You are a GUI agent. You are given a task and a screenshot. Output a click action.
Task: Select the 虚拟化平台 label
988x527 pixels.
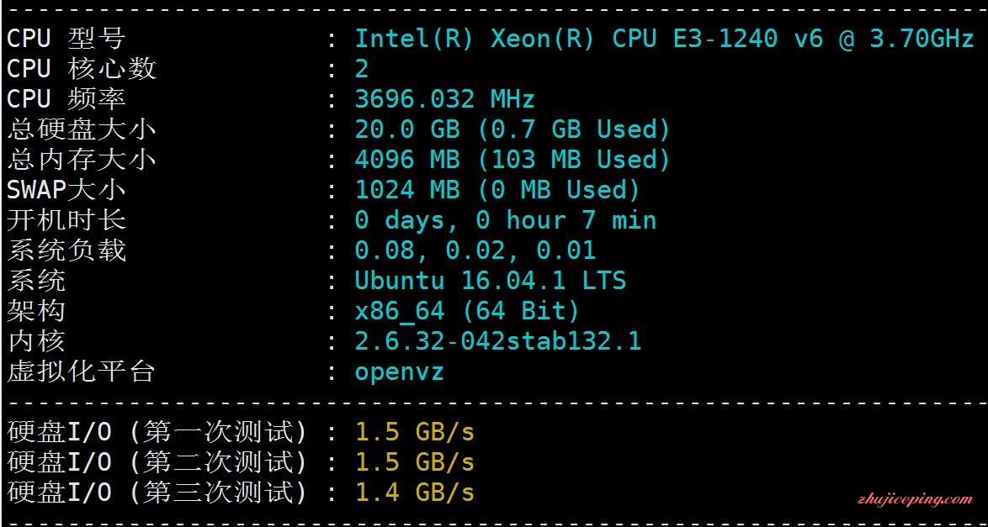(x=82, y=371)
